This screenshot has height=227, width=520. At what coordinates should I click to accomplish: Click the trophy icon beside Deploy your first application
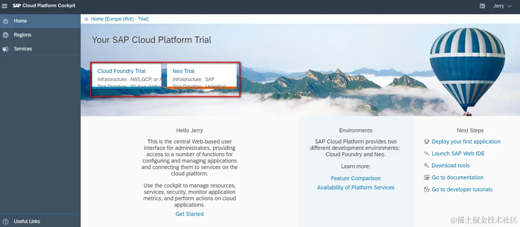click(426, 142)
